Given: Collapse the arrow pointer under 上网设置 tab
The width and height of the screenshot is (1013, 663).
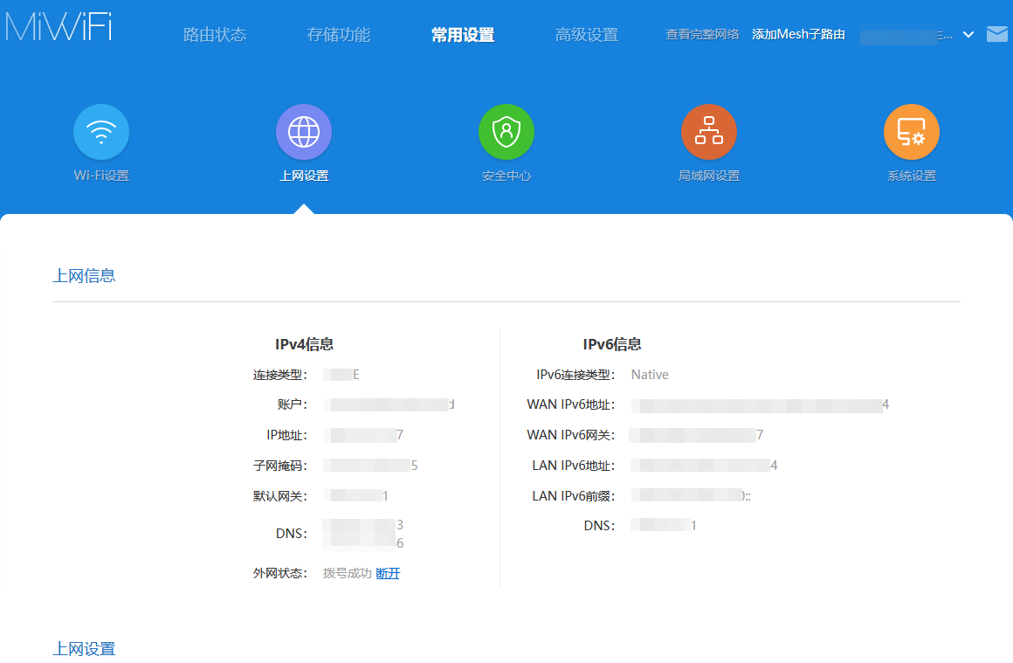Looking at the screenshot, I should coord(303,210).
